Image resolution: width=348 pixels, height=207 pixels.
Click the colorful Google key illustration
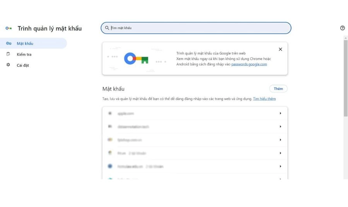pyautogui.click(x=136, y=59)
